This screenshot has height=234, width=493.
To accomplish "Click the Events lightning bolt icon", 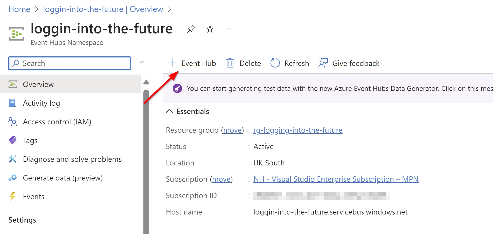I will pos(12,196).
